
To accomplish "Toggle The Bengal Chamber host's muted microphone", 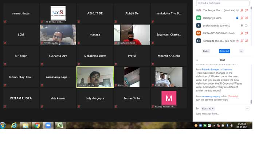I will (242, 11).
